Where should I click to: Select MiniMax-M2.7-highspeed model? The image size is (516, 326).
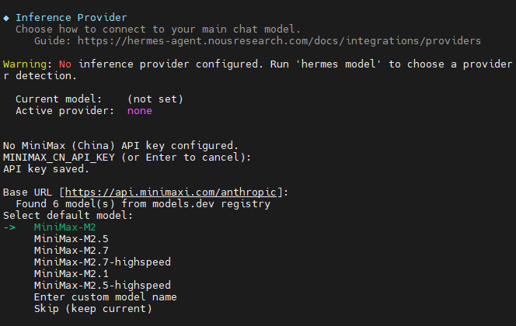click(x=103, y=262)
